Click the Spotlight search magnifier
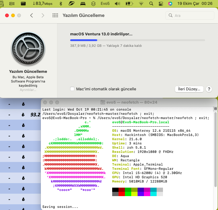Screen dimensions: 218x210 click(x=151, y=4)
